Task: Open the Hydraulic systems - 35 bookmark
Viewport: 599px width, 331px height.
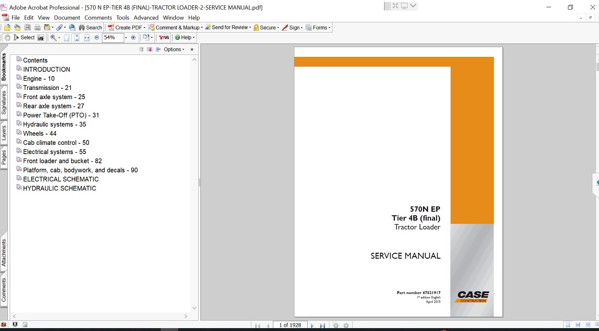Action: 54,124
